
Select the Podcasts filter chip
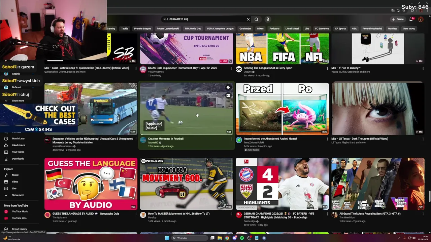click(x=274, y=29)
